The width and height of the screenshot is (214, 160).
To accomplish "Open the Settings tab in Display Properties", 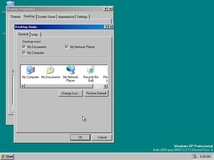I will point(82,17).
